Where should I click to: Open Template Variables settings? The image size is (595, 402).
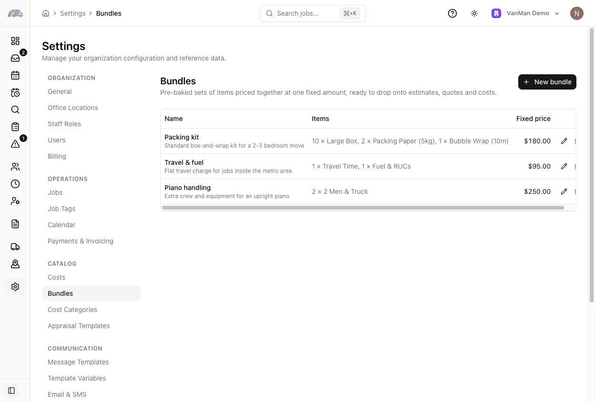(x=77, y=378)
